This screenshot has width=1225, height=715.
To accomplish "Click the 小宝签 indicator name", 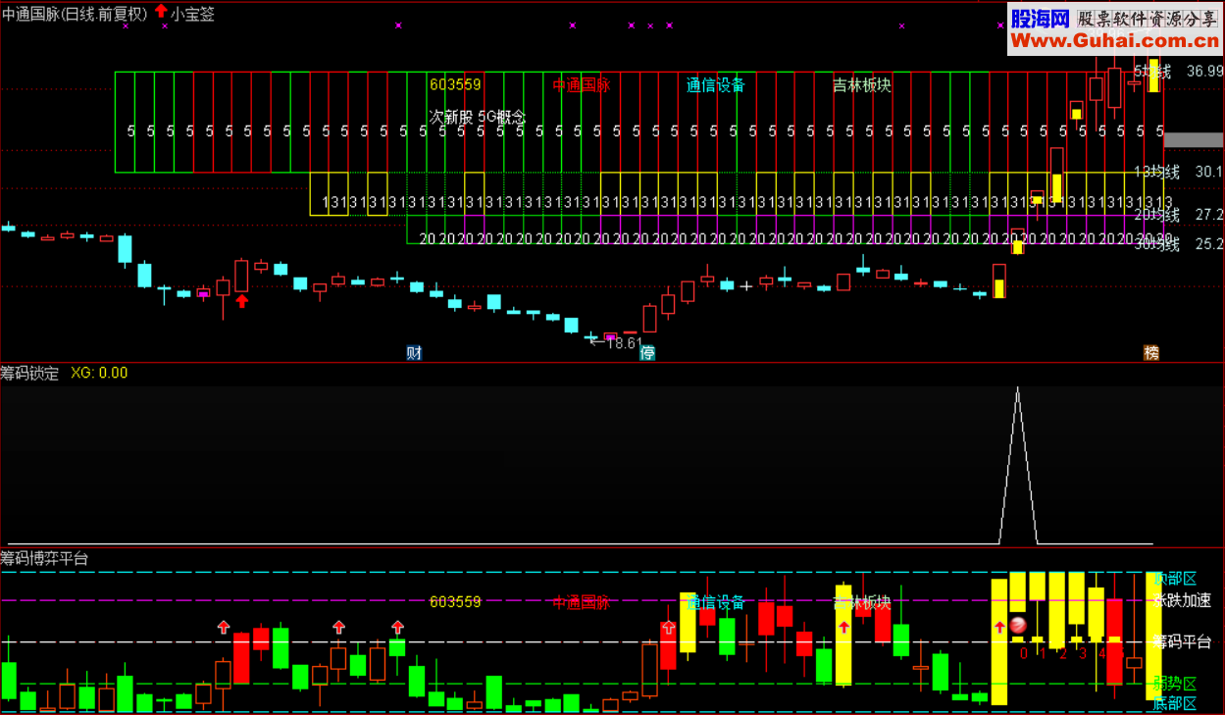I will [193, 14].
